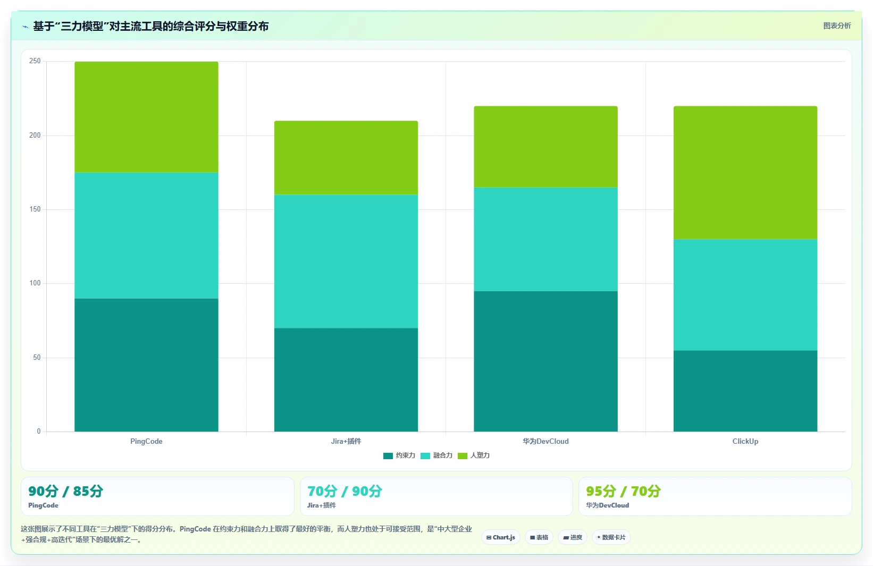Click the 表格 tag button
The height and width of the screenshot is (566, 873).
539,537
